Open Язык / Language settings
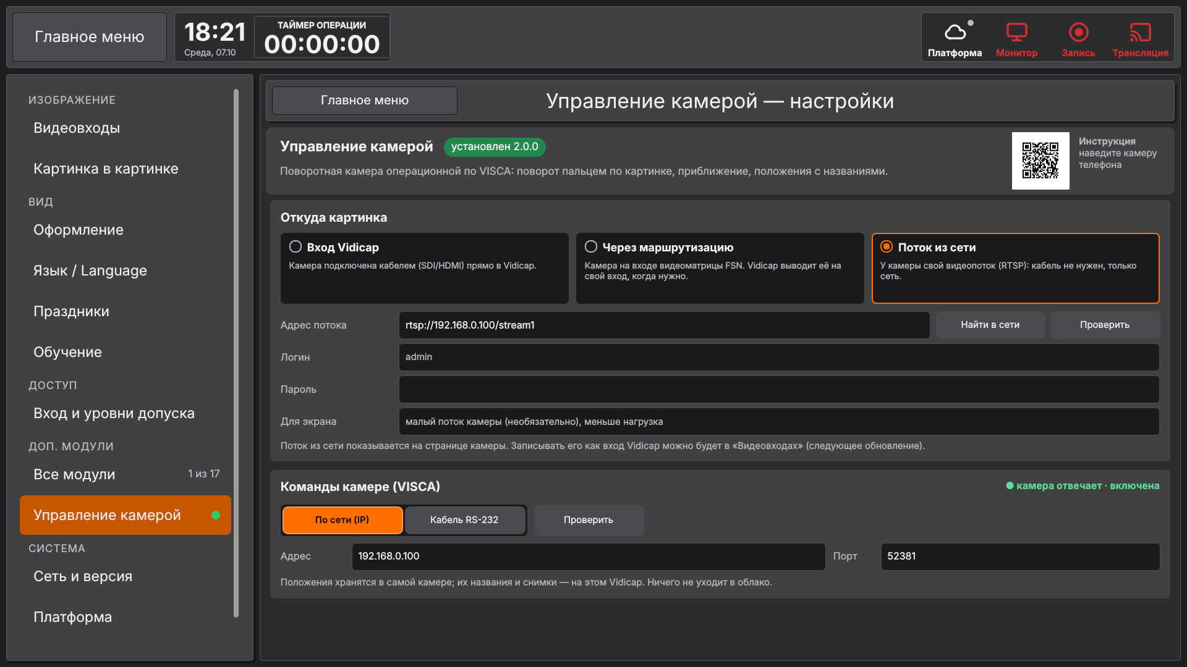 (x=125, y=271)
